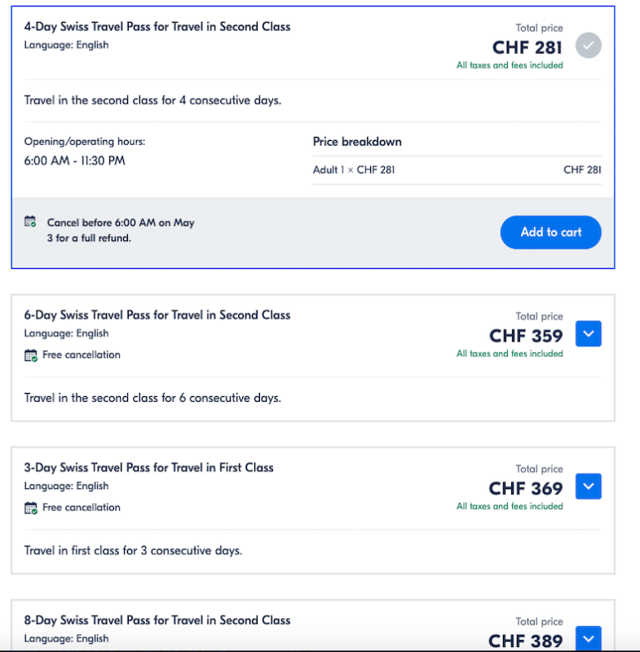Click the Price breakdown heading
The height and width of the screenshot is (652, 640).
tap(357, 142)
